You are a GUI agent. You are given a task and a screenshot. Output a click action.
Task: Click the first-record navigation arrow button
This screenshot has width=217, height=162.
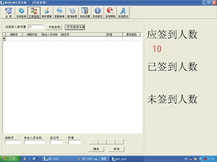click(94, 142)
